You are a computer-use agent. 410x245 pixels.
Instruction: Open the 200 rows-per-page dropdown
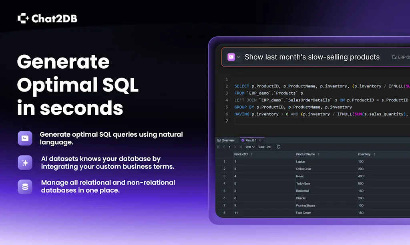(250, 147)
